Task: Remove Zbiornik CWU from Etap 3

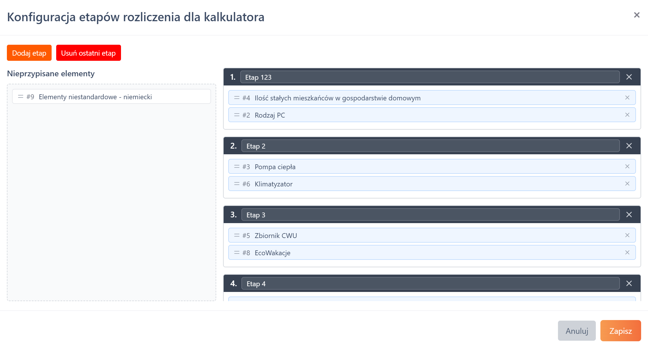Action: pos(627,235)
